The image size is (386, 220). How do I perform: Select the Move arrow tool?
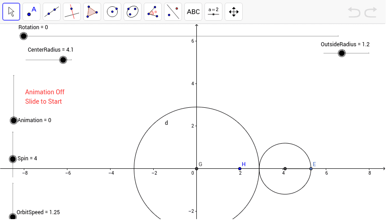point(11,12)
